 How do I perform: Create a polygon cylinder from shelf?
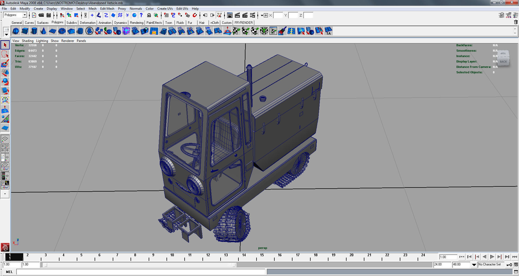click(34, 31)
